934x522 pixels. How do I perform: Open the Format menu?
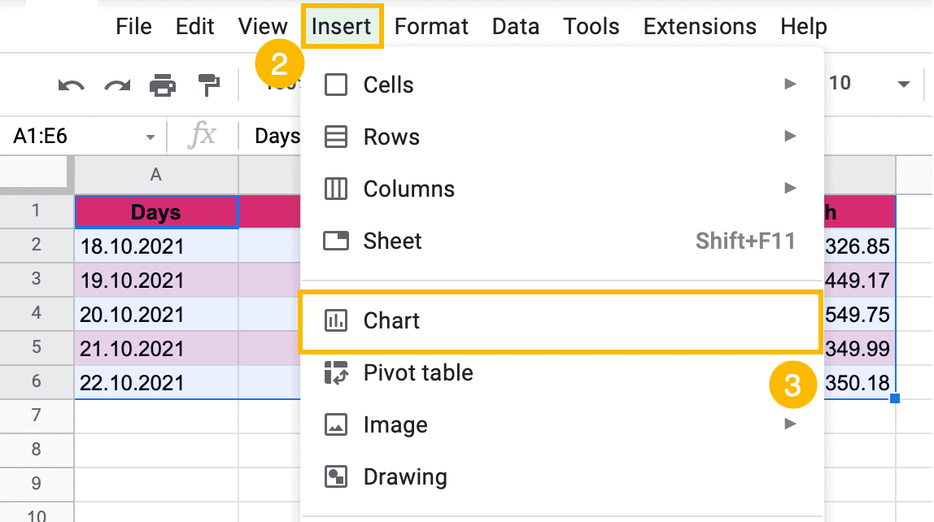click(431, 26)
